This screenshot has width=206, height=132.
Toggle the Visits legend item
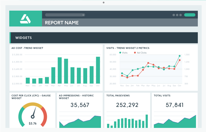coord(123,53)
